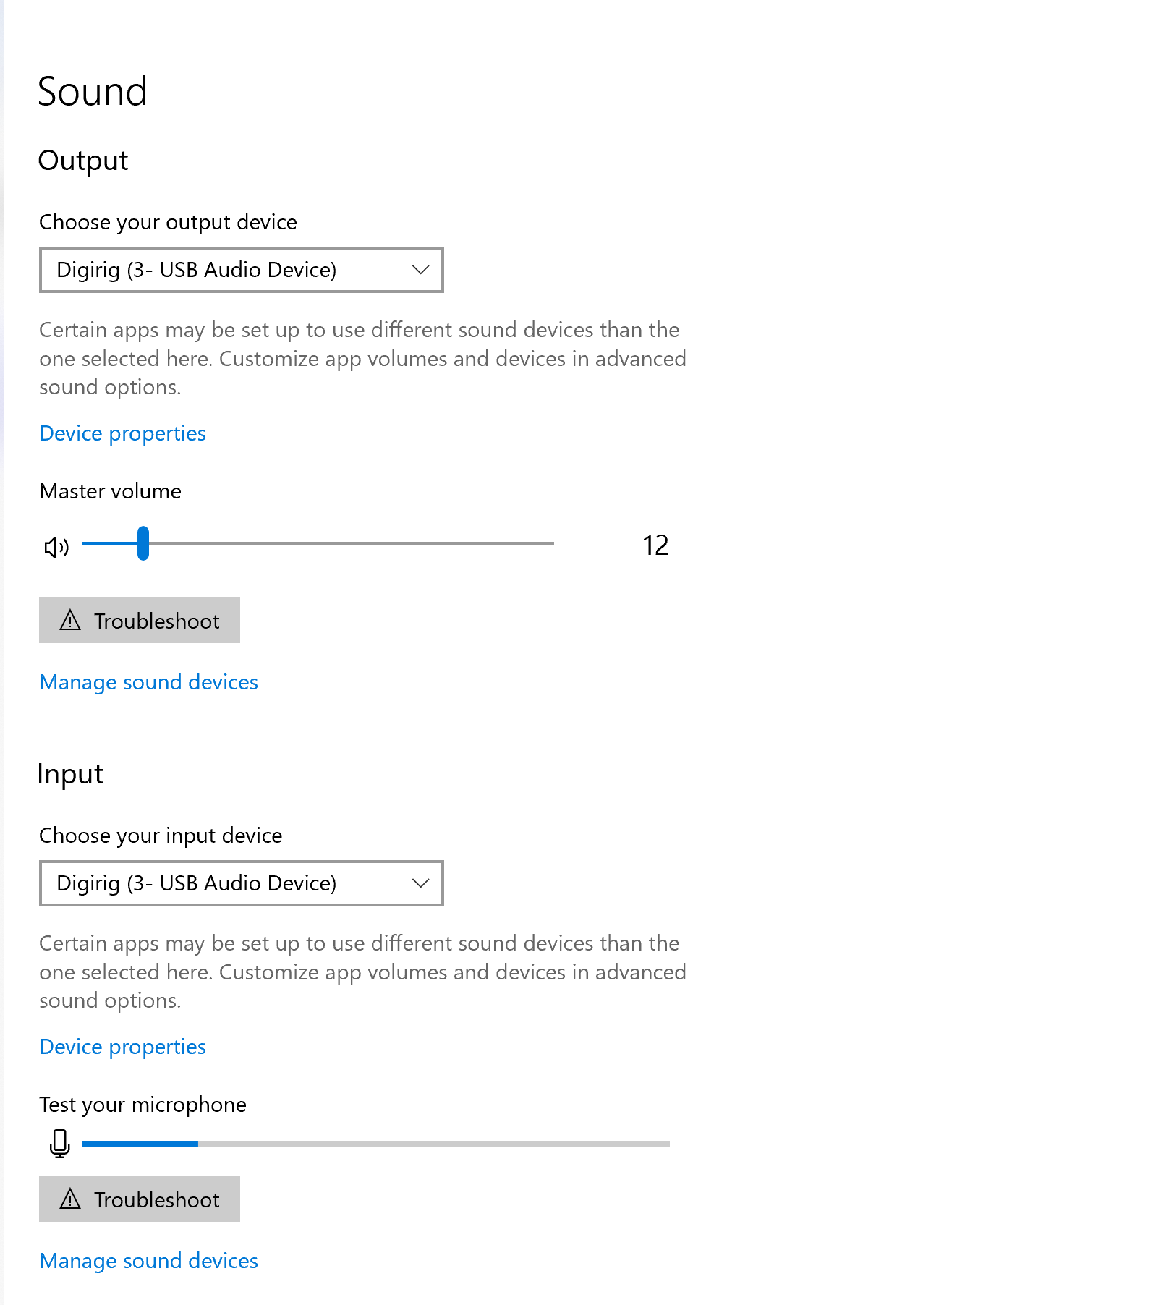Run the input Troubleshoot button
Screen dimensions: 1161x1305
[x=140, y=1199]
